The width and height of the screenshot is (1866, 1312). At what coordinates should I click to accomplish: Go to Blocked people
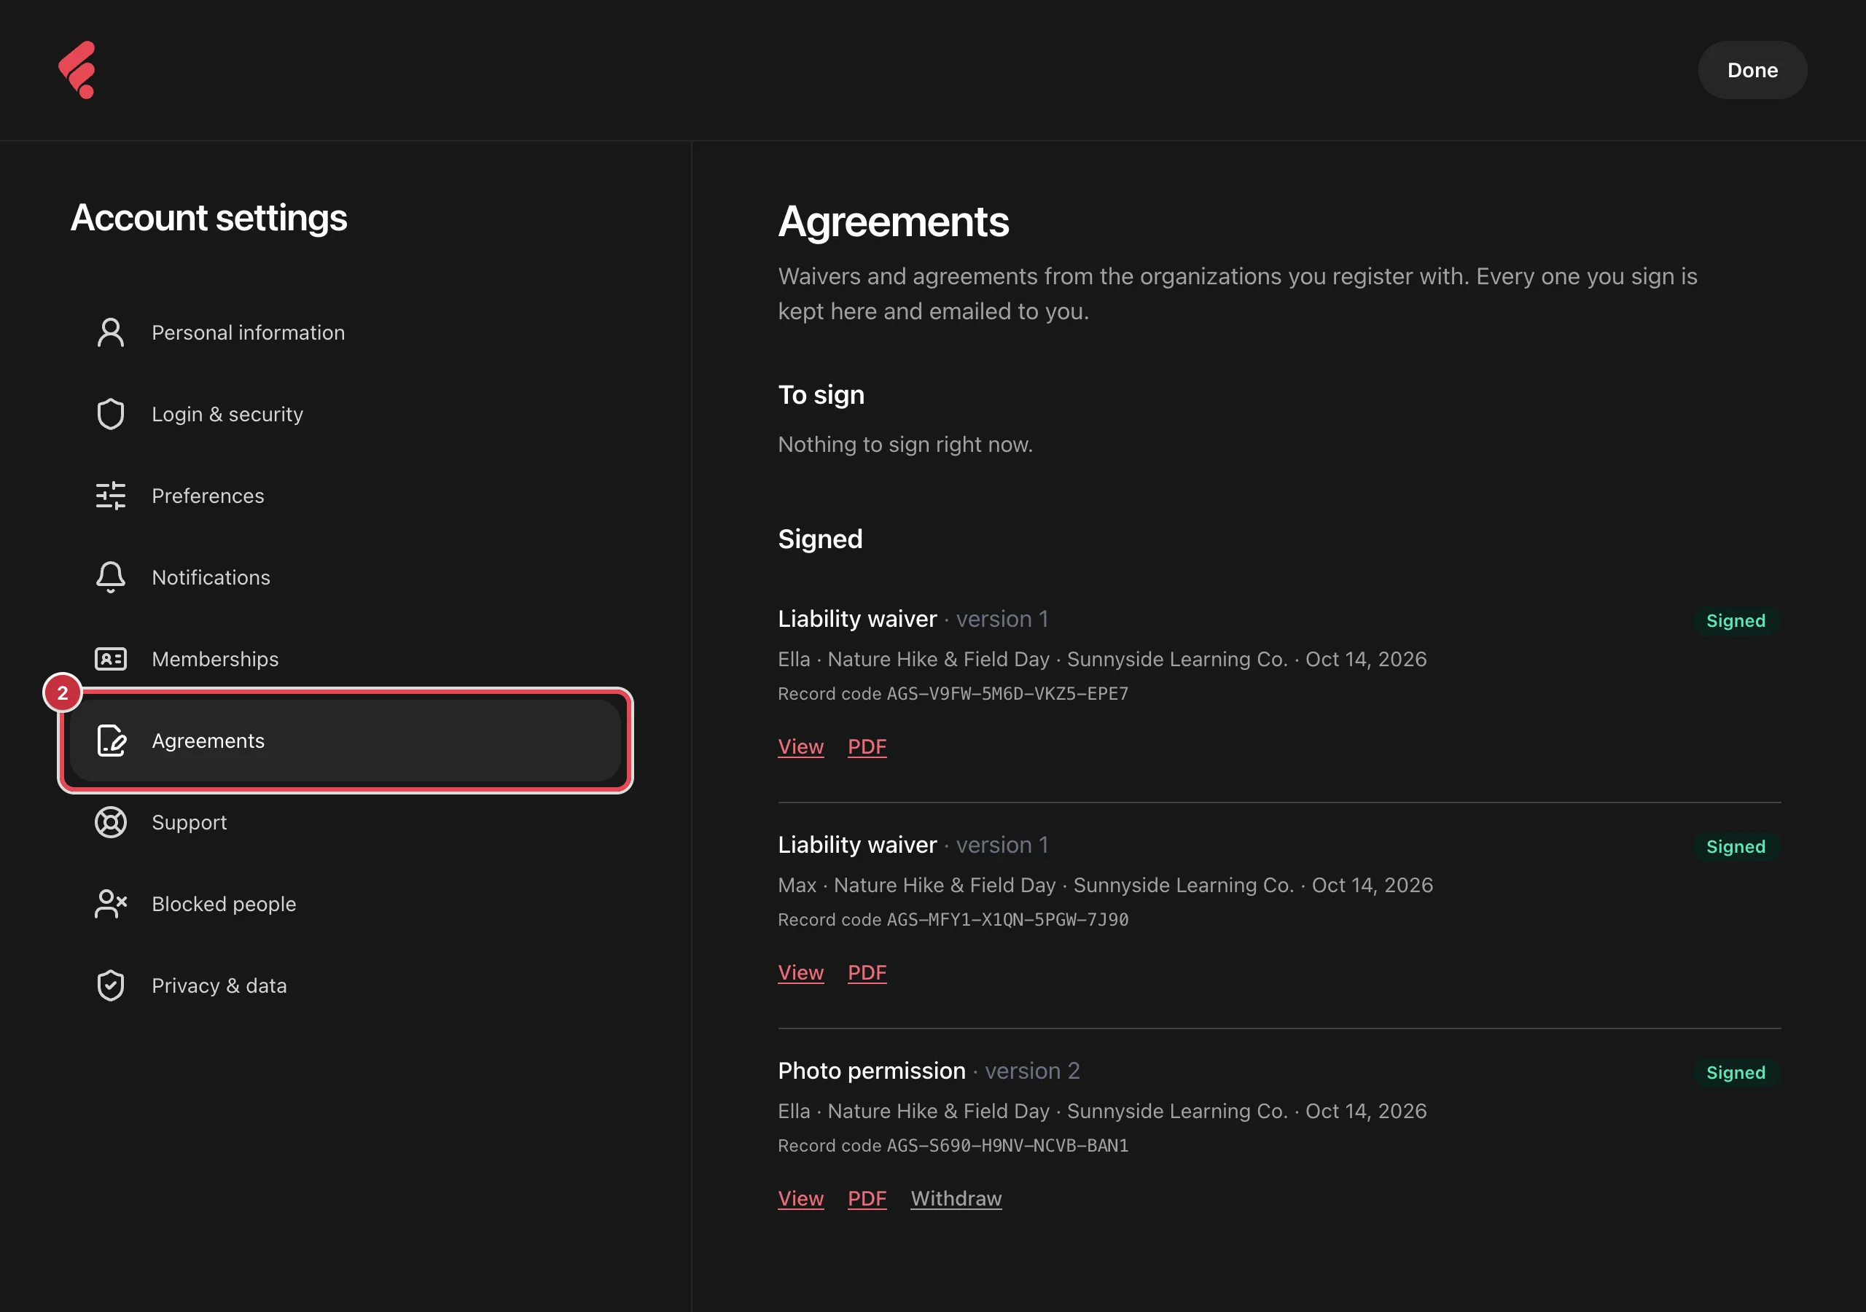346,904
